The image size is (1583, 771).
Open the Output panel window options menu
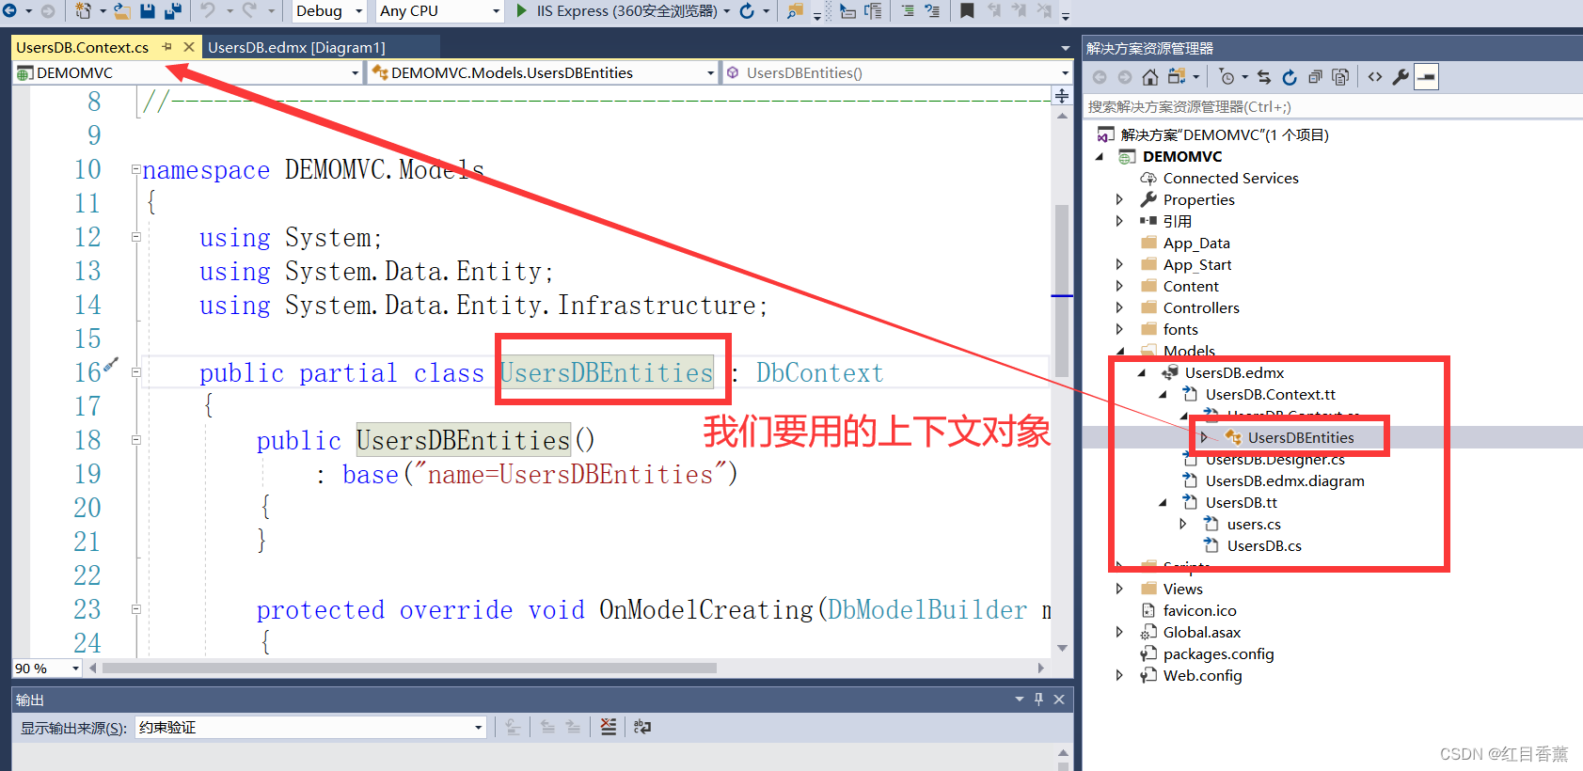[x=1020, y=699]
